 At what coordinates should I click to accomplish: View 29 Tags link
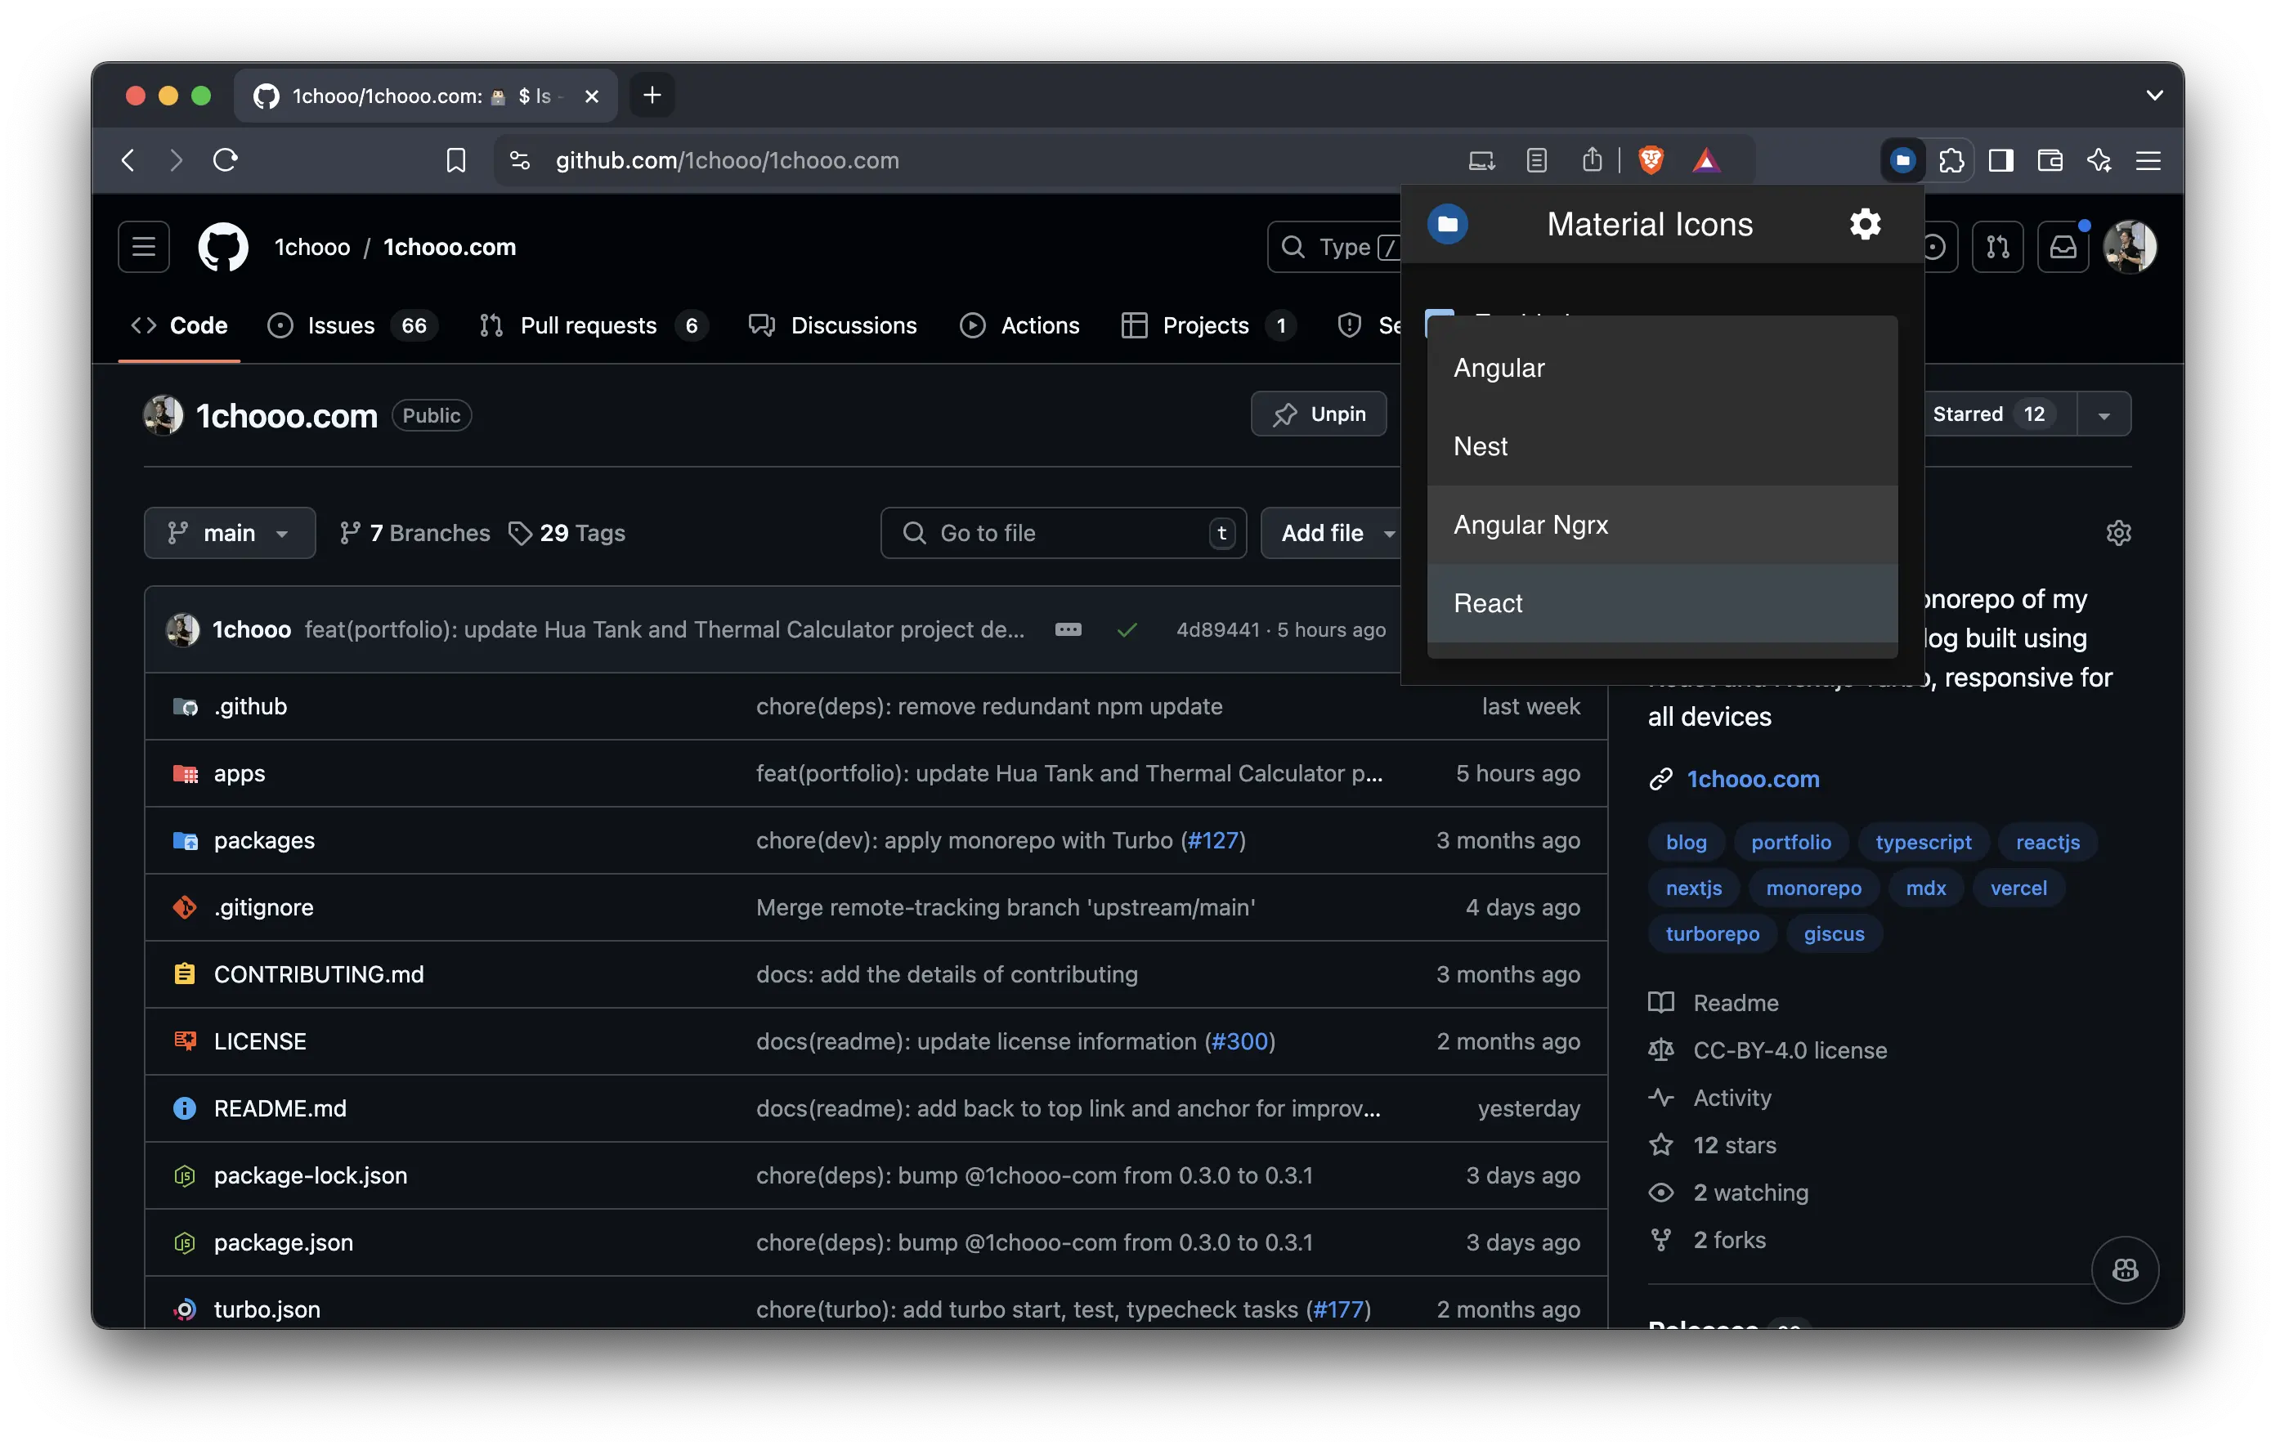coord(567,533)
